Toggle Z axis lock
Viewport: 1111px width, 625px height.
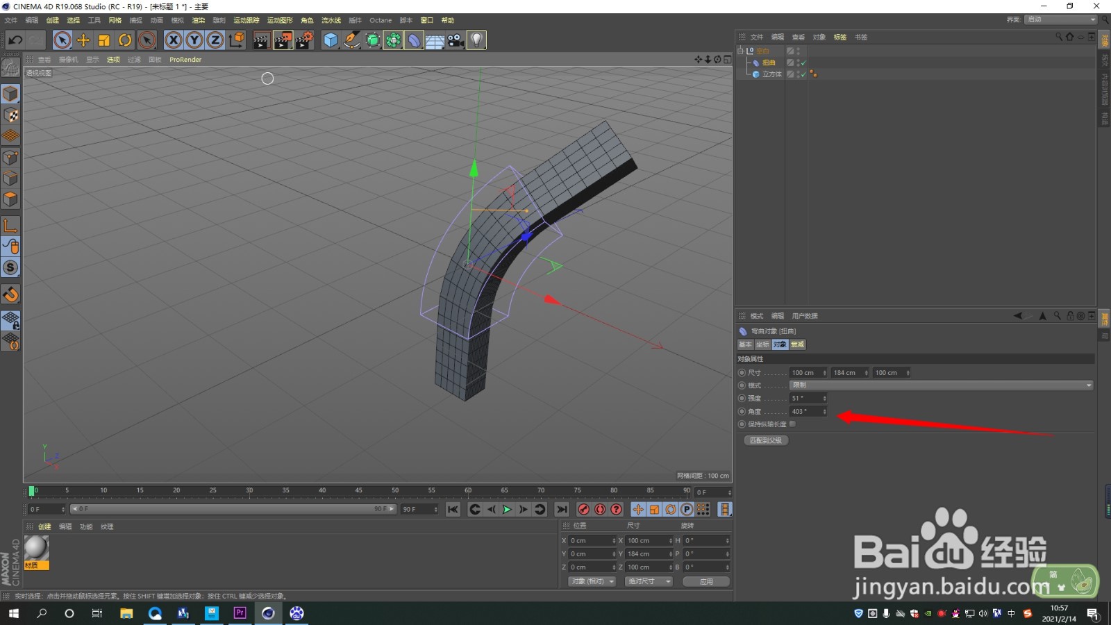(215, 40)
